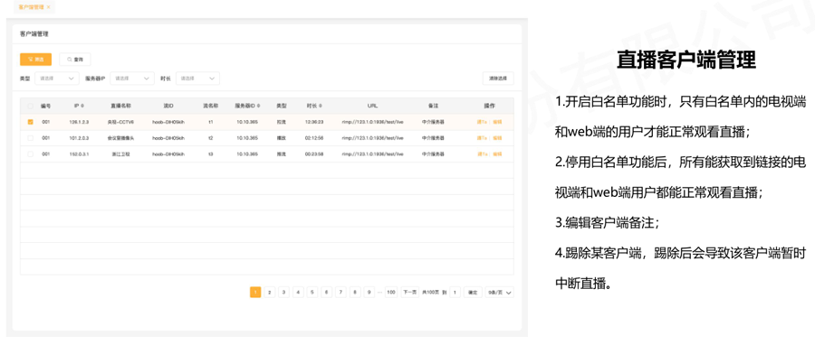This screenshot has width=815, height=345.
Task: Click the 操作 column header
Action: pos(490,106)
